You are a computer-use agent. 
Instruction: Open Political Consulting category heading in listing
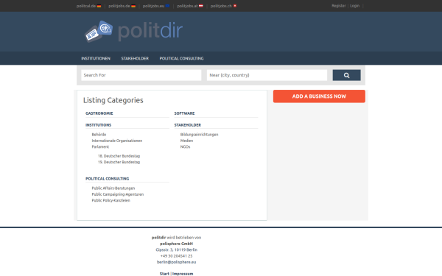pyautogui.click(x=108, y=179)
